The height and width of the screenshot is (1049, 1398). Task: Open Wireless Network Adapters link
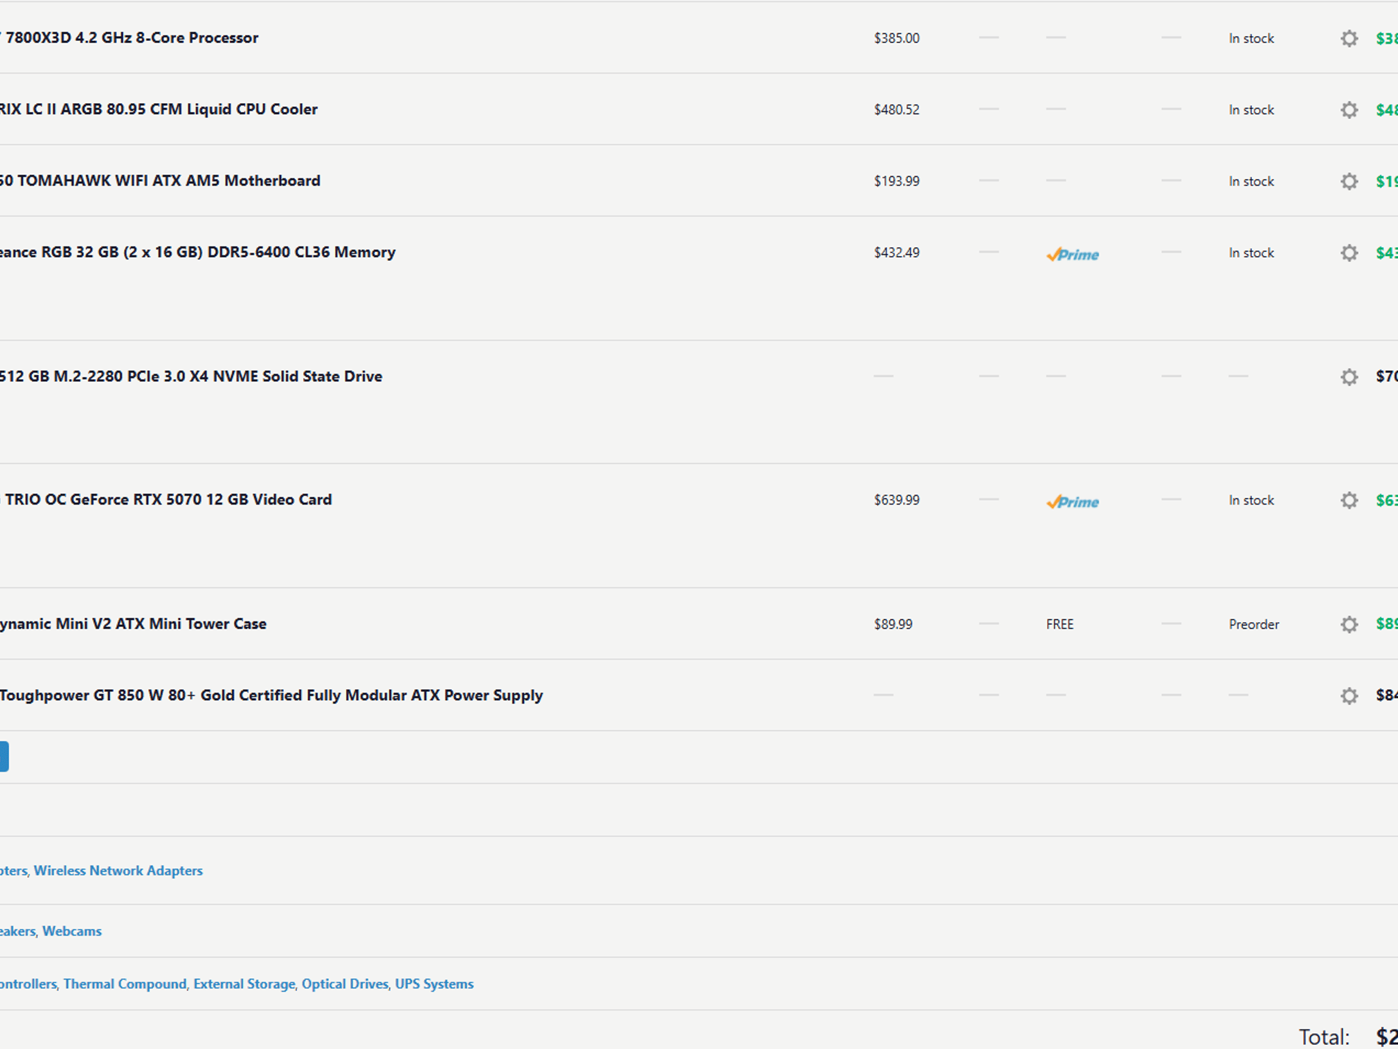tap(118, 871)
